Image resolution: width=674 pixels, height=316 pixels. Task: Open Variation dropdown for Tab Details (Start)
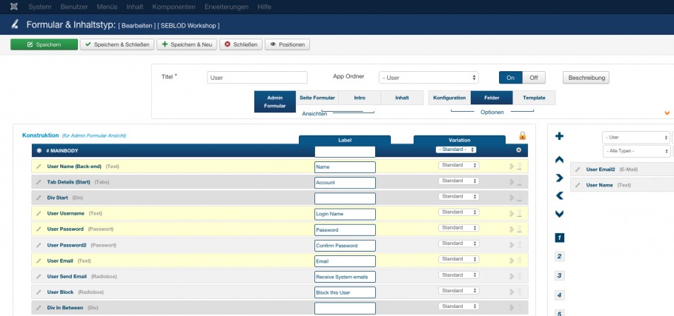(459, 181)
